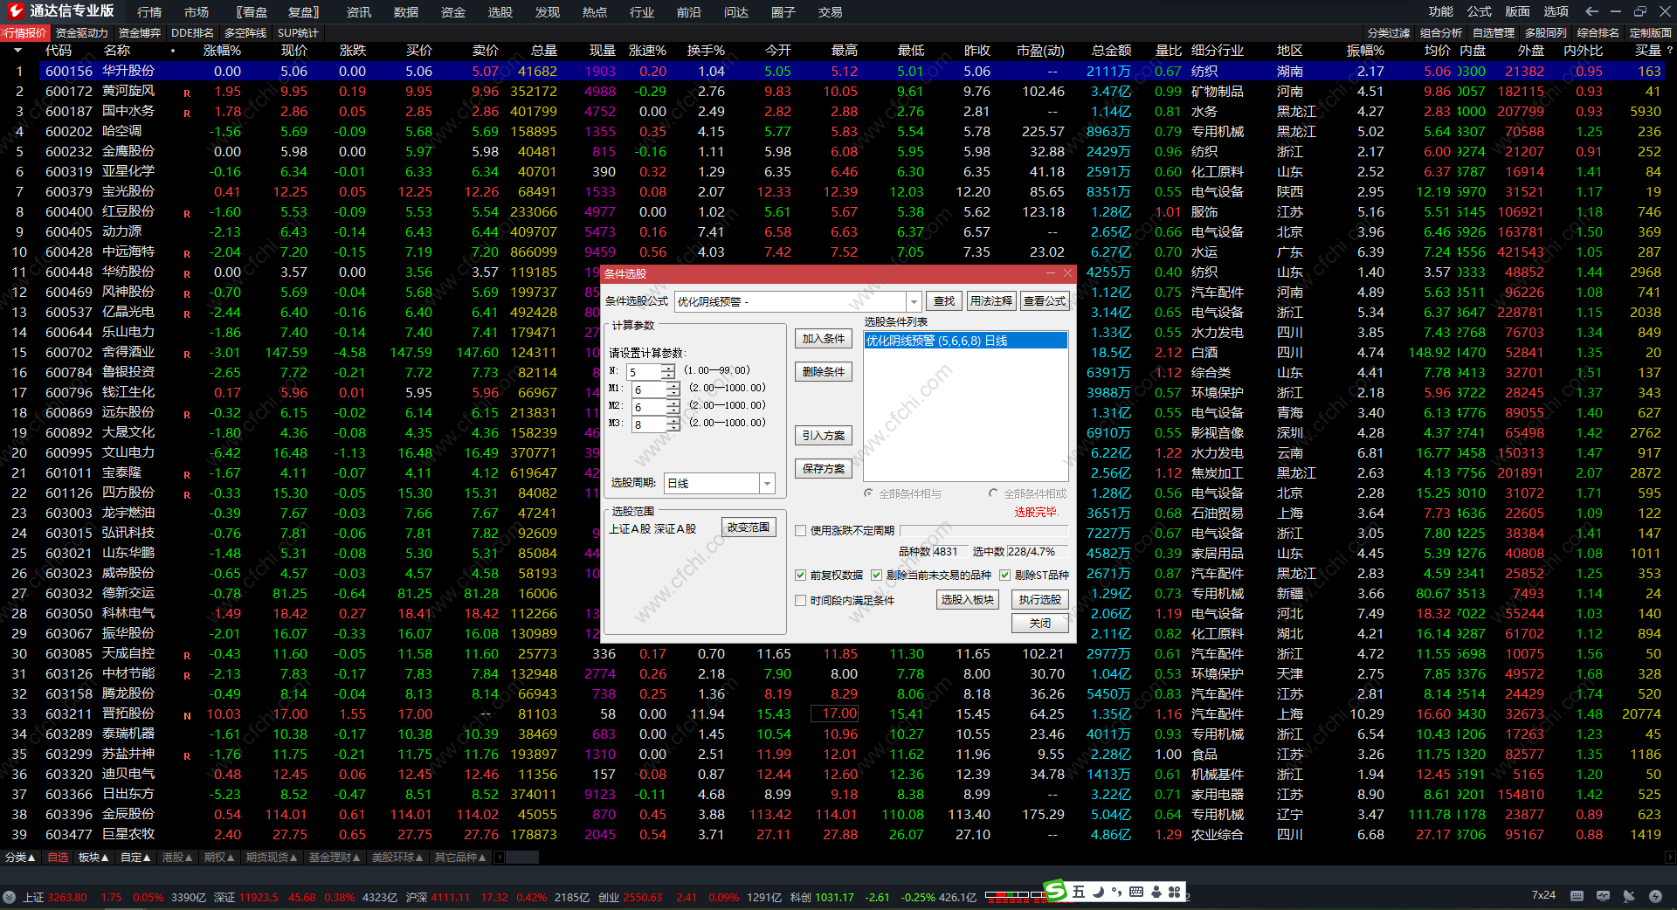The height and width of the screenshot is (910, 1677).
Task: Open the 选股周期 dropdown
Action: 767,483
